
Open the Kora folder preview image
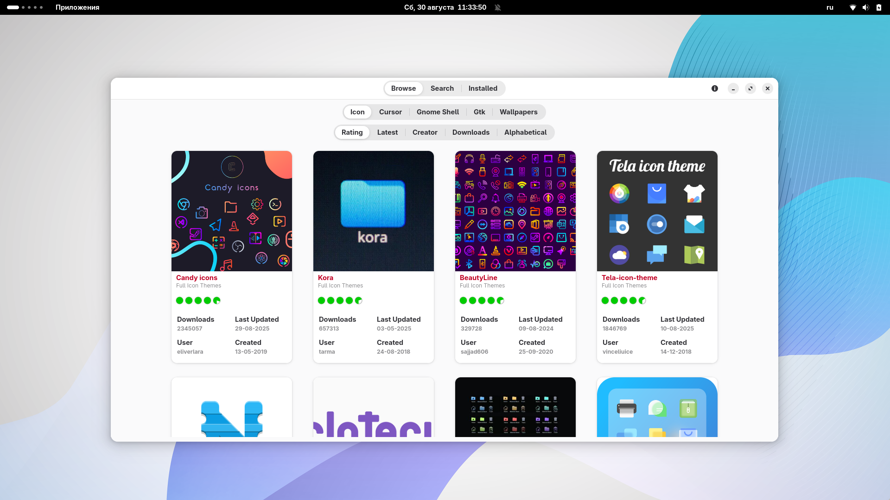coord(374,211)
